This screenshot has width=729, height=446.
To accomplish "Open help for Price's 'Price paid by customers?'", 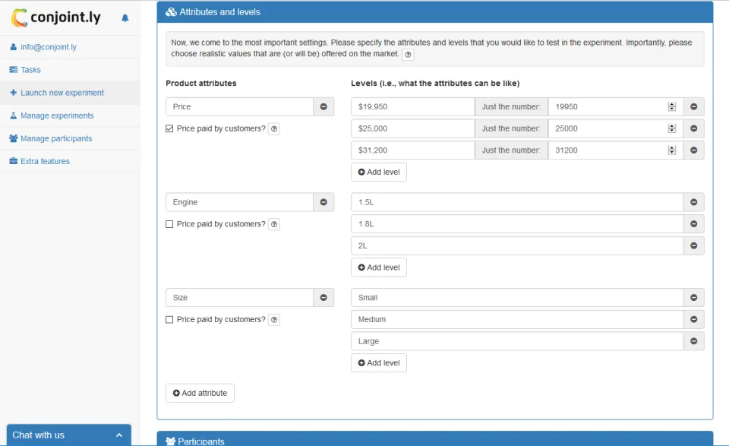I will point(274,129).
